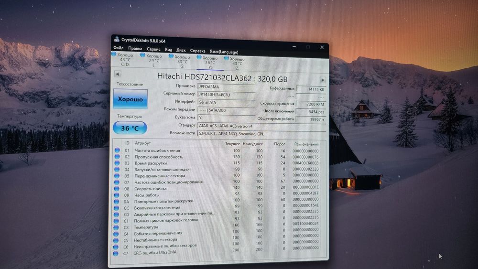Select row Часы работы
The width and height of the screenshot is (478, 269).
tap(216, 194)
